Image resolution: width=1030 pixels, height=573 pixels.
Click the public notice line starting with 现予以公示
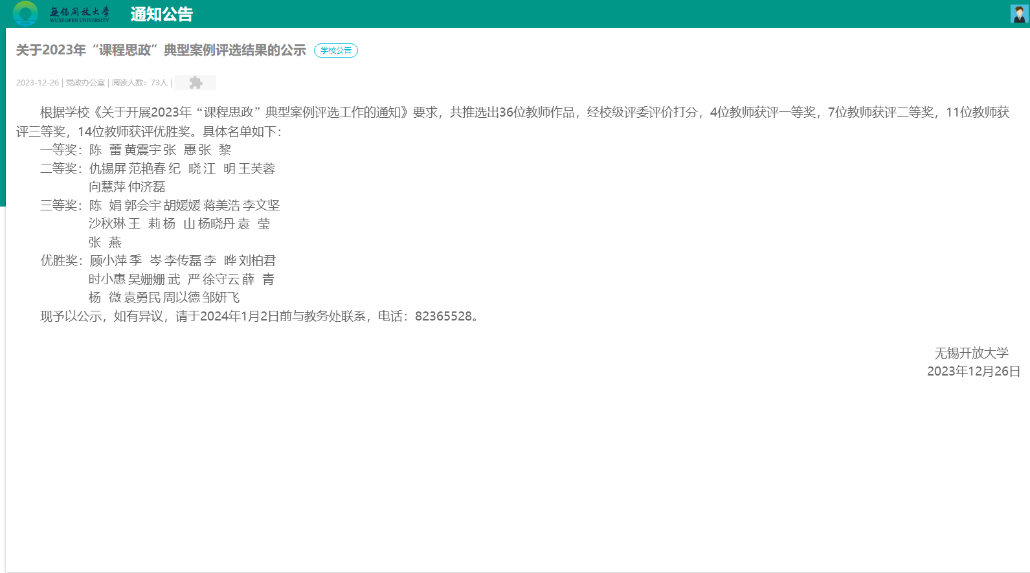pyautogui.click(x=259, y=317)
